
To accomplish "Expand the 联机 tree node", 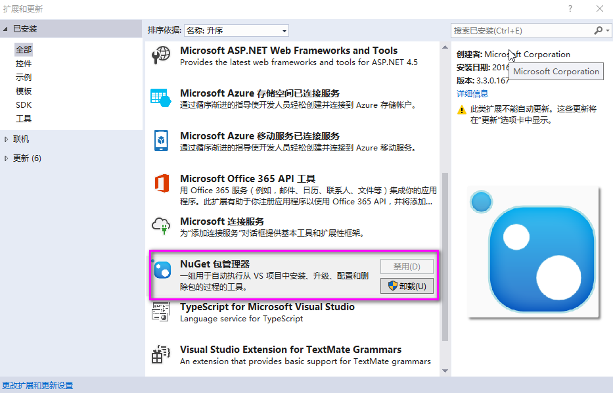I will 7,139.
